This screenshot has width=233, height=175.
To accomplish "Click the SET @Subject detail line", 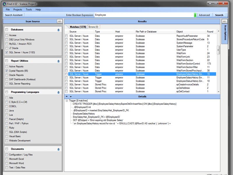I will [x=98, y=120].
